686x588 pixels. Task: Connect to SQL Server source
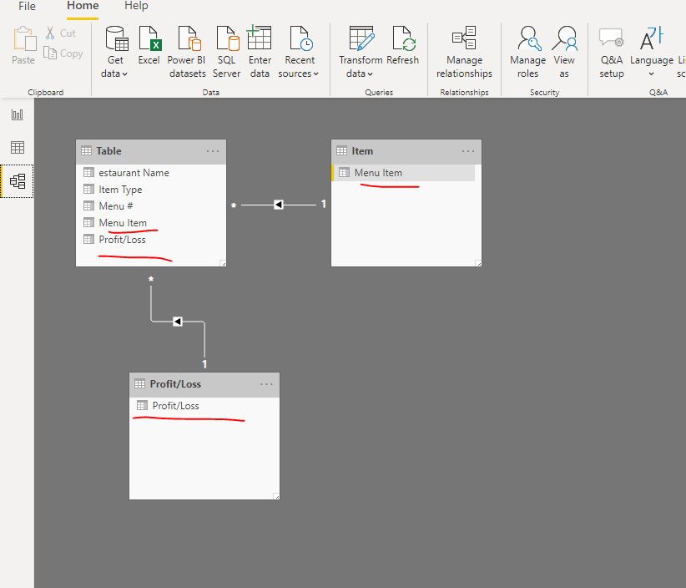227,52
